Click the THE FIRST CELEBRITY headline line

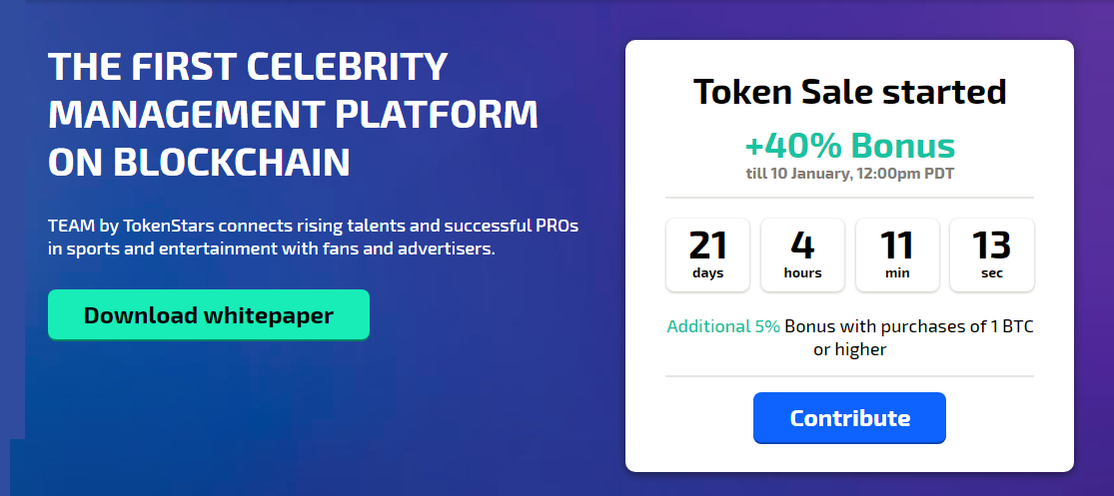[247, 67]
